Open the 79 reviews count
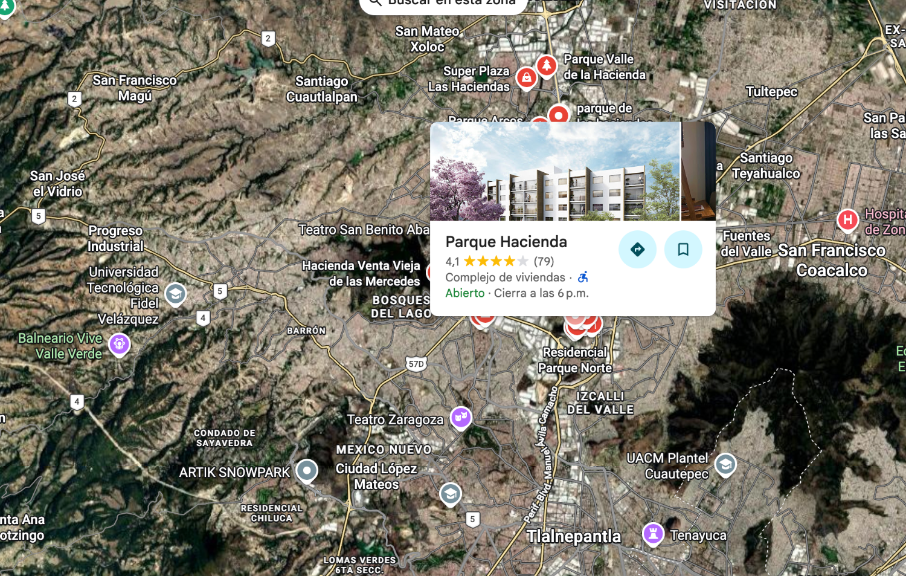 coord(544,261)
